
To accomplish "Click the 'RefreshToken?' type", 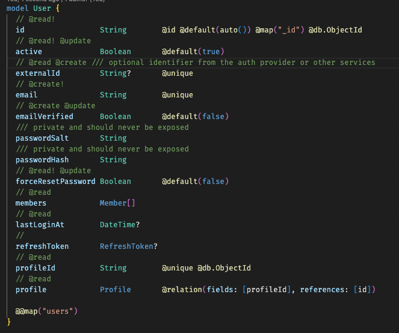I will pos(129,246).
